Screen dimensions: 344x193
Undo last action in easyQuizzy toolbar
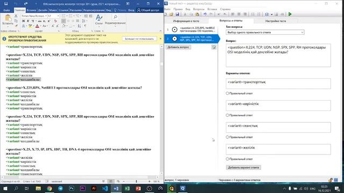point(205,14)
